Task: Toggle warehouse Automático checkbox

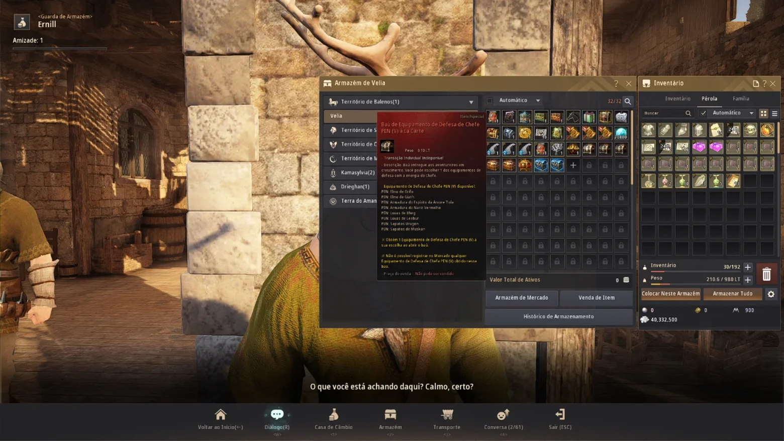Action: coord(490,100)
